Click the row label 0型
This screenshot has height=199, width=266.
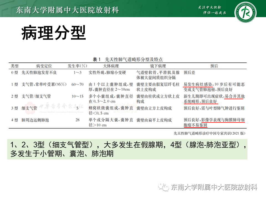pyautogui.click(x=15, y=73)
